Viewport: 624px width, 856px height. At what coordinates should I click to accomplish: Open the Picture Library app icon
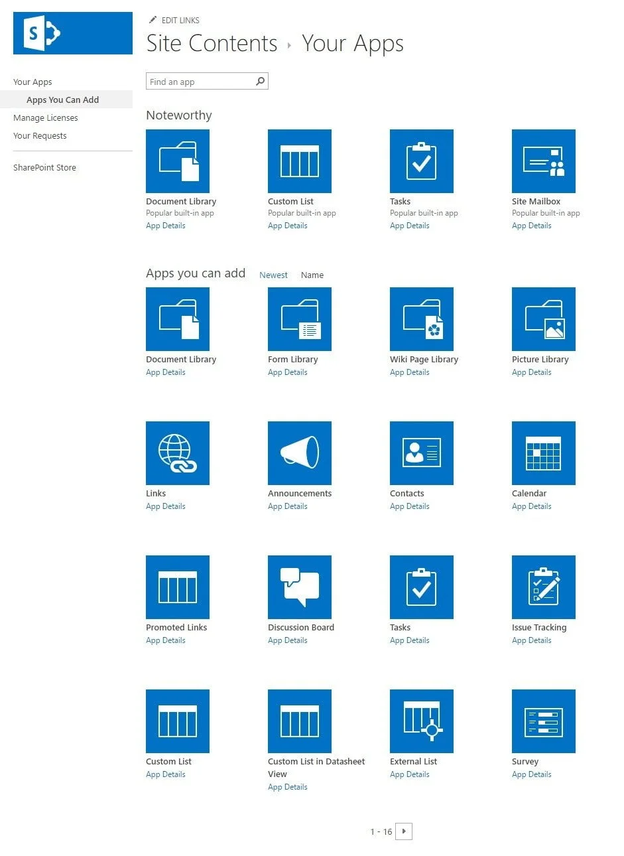pyautogui.click(x=543, y=319)
